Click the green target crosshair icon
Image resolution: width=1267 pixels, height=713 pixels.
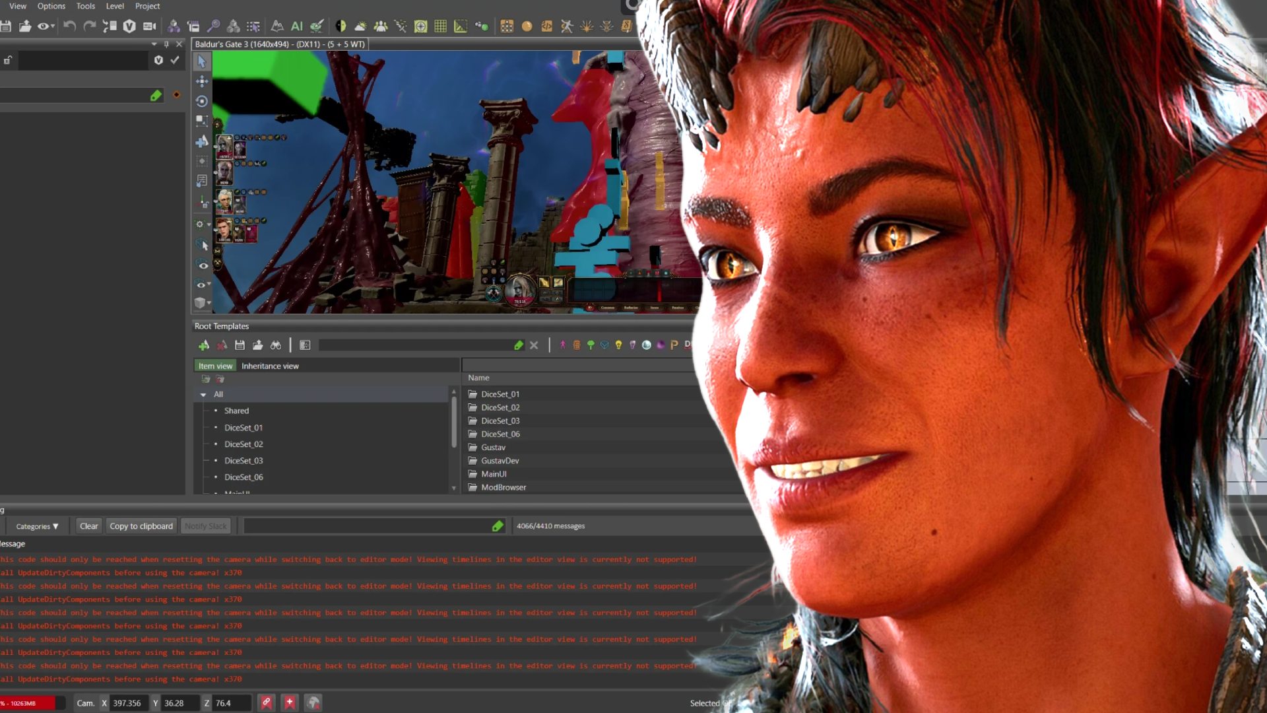pos(421,26)
